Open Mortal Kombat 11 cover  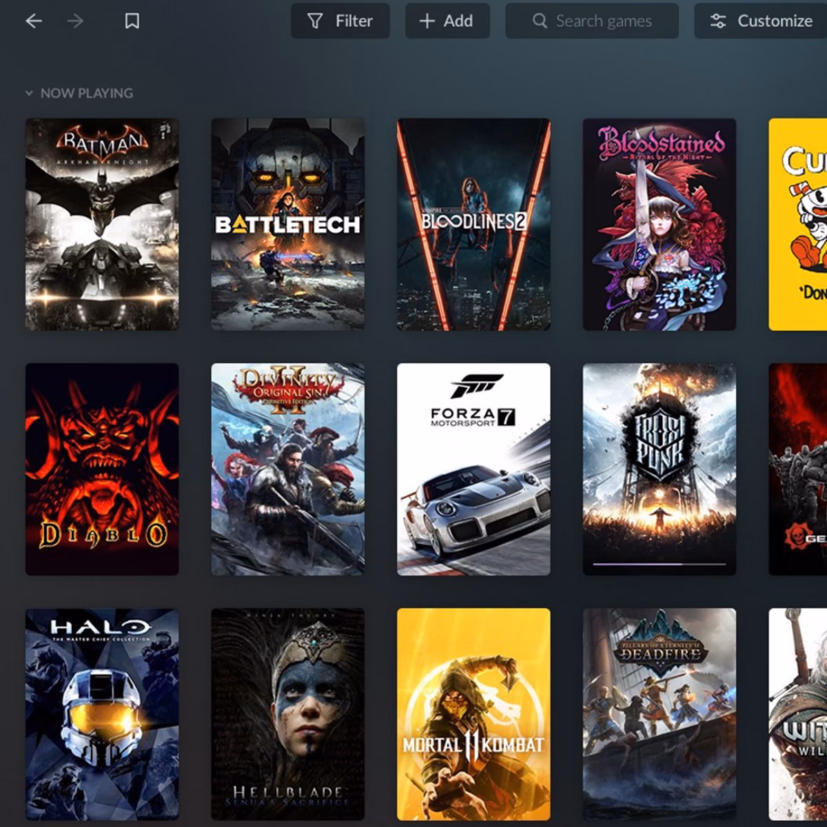click(473, 714)
